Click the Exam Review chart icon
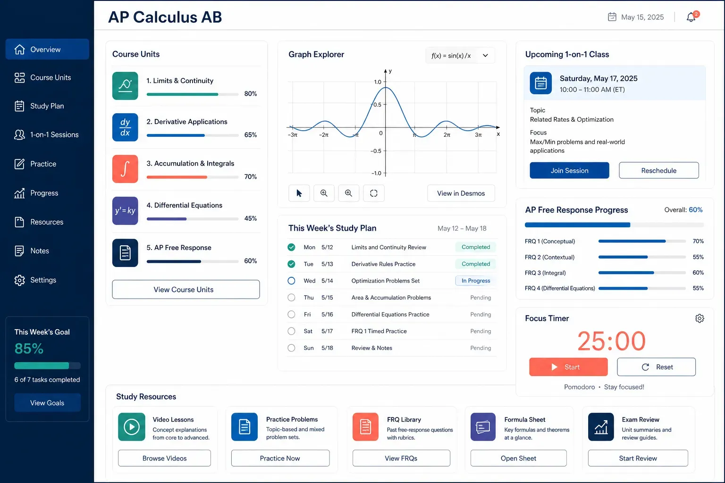The image size is (725, 483). coord(601,427)
